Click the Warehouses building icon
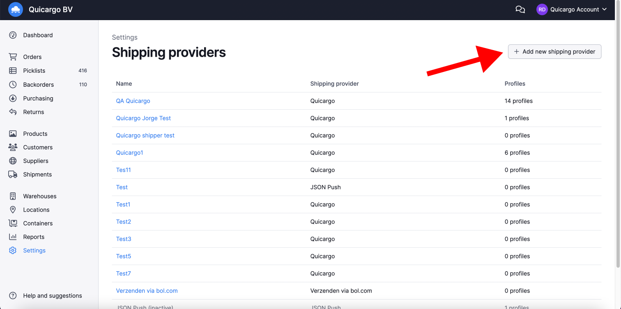The height and width of the screenshot is (309, 621). coord(13,196)
